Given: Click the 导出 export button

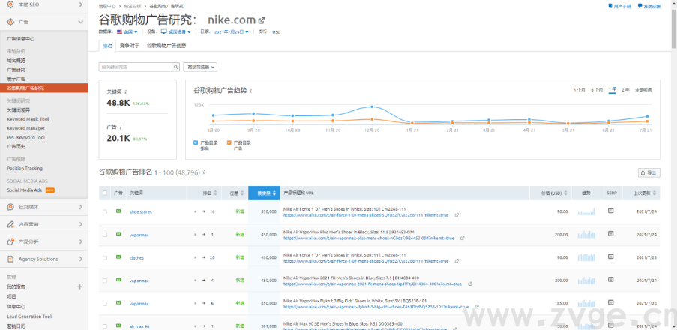Looking at the screenshot, I should coord(649,172).
